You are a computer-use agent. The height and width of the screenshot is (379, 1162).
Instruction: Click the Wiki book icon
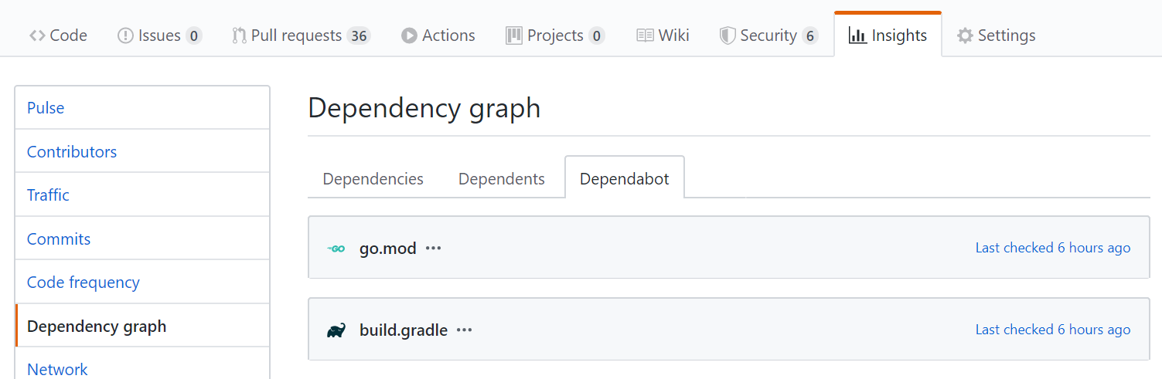pos(645,36)
